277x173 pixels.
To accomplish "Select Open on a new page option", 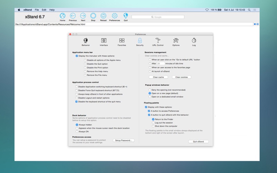I will [150, 93].
